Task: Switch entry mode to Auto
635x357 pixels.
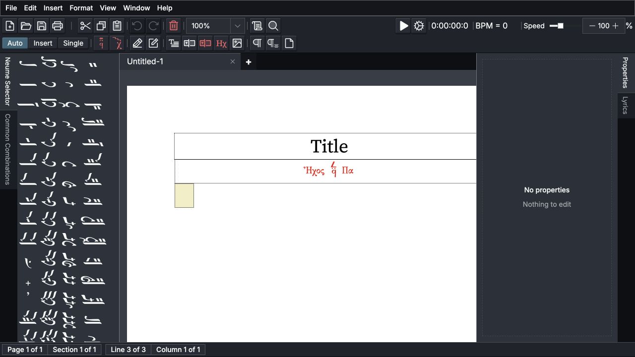Action: coord(15,43)
